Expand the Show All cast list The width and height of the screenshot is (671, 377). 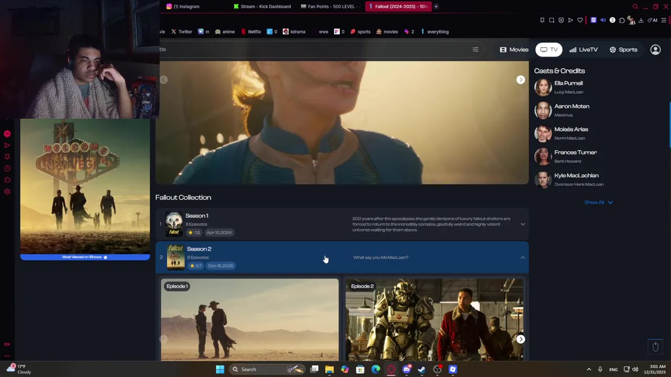[x=598, y=202]
